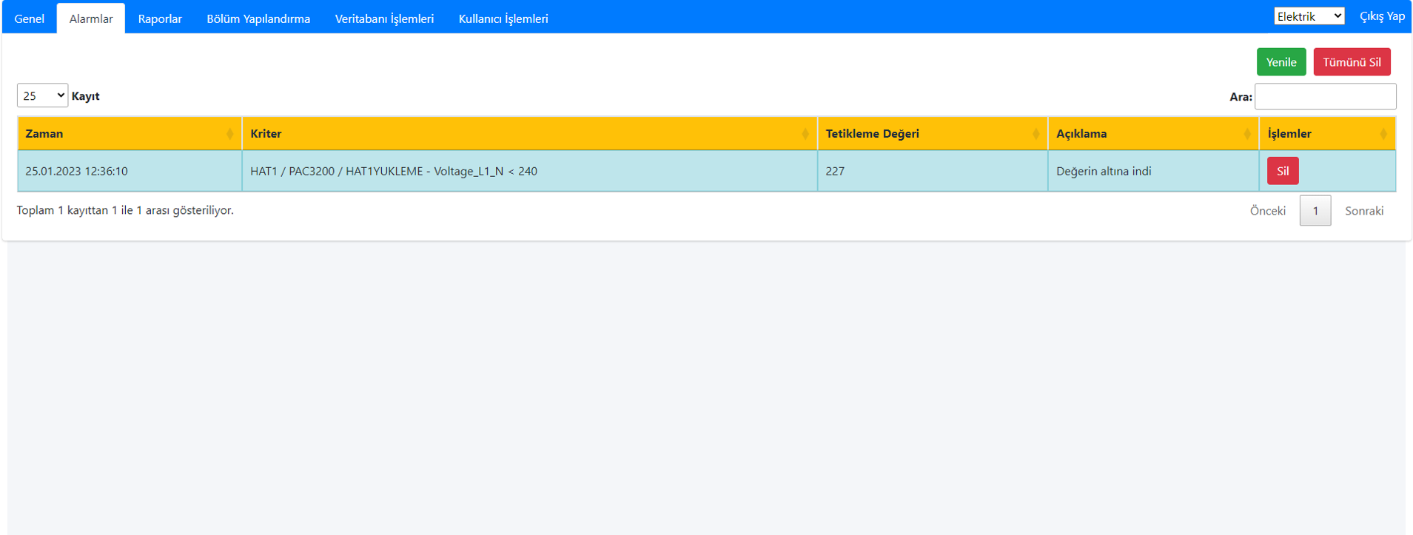Open Bölüm Yapılandırma tab
Screen dimensions: 1413x535
coord(258,18)
